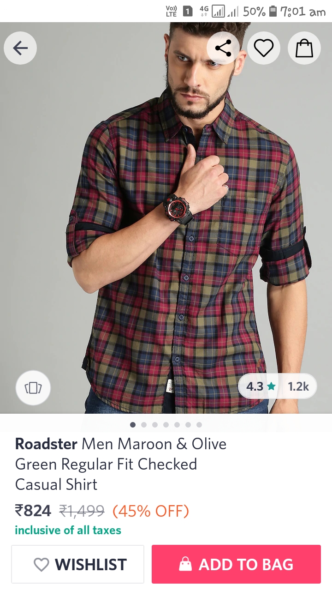332x591 pixels.
Task: Tap the battery icon in status bar
Action: (x=273, y=11)
